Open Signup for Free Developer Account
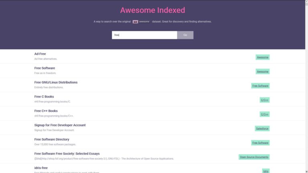 tap(60, 125)
